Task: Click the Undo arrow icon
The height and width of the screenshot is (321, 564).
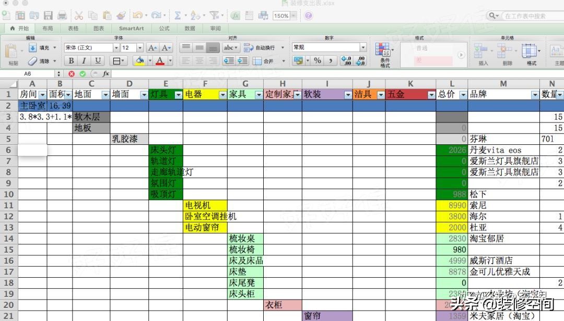Action: tap(138, 16)
